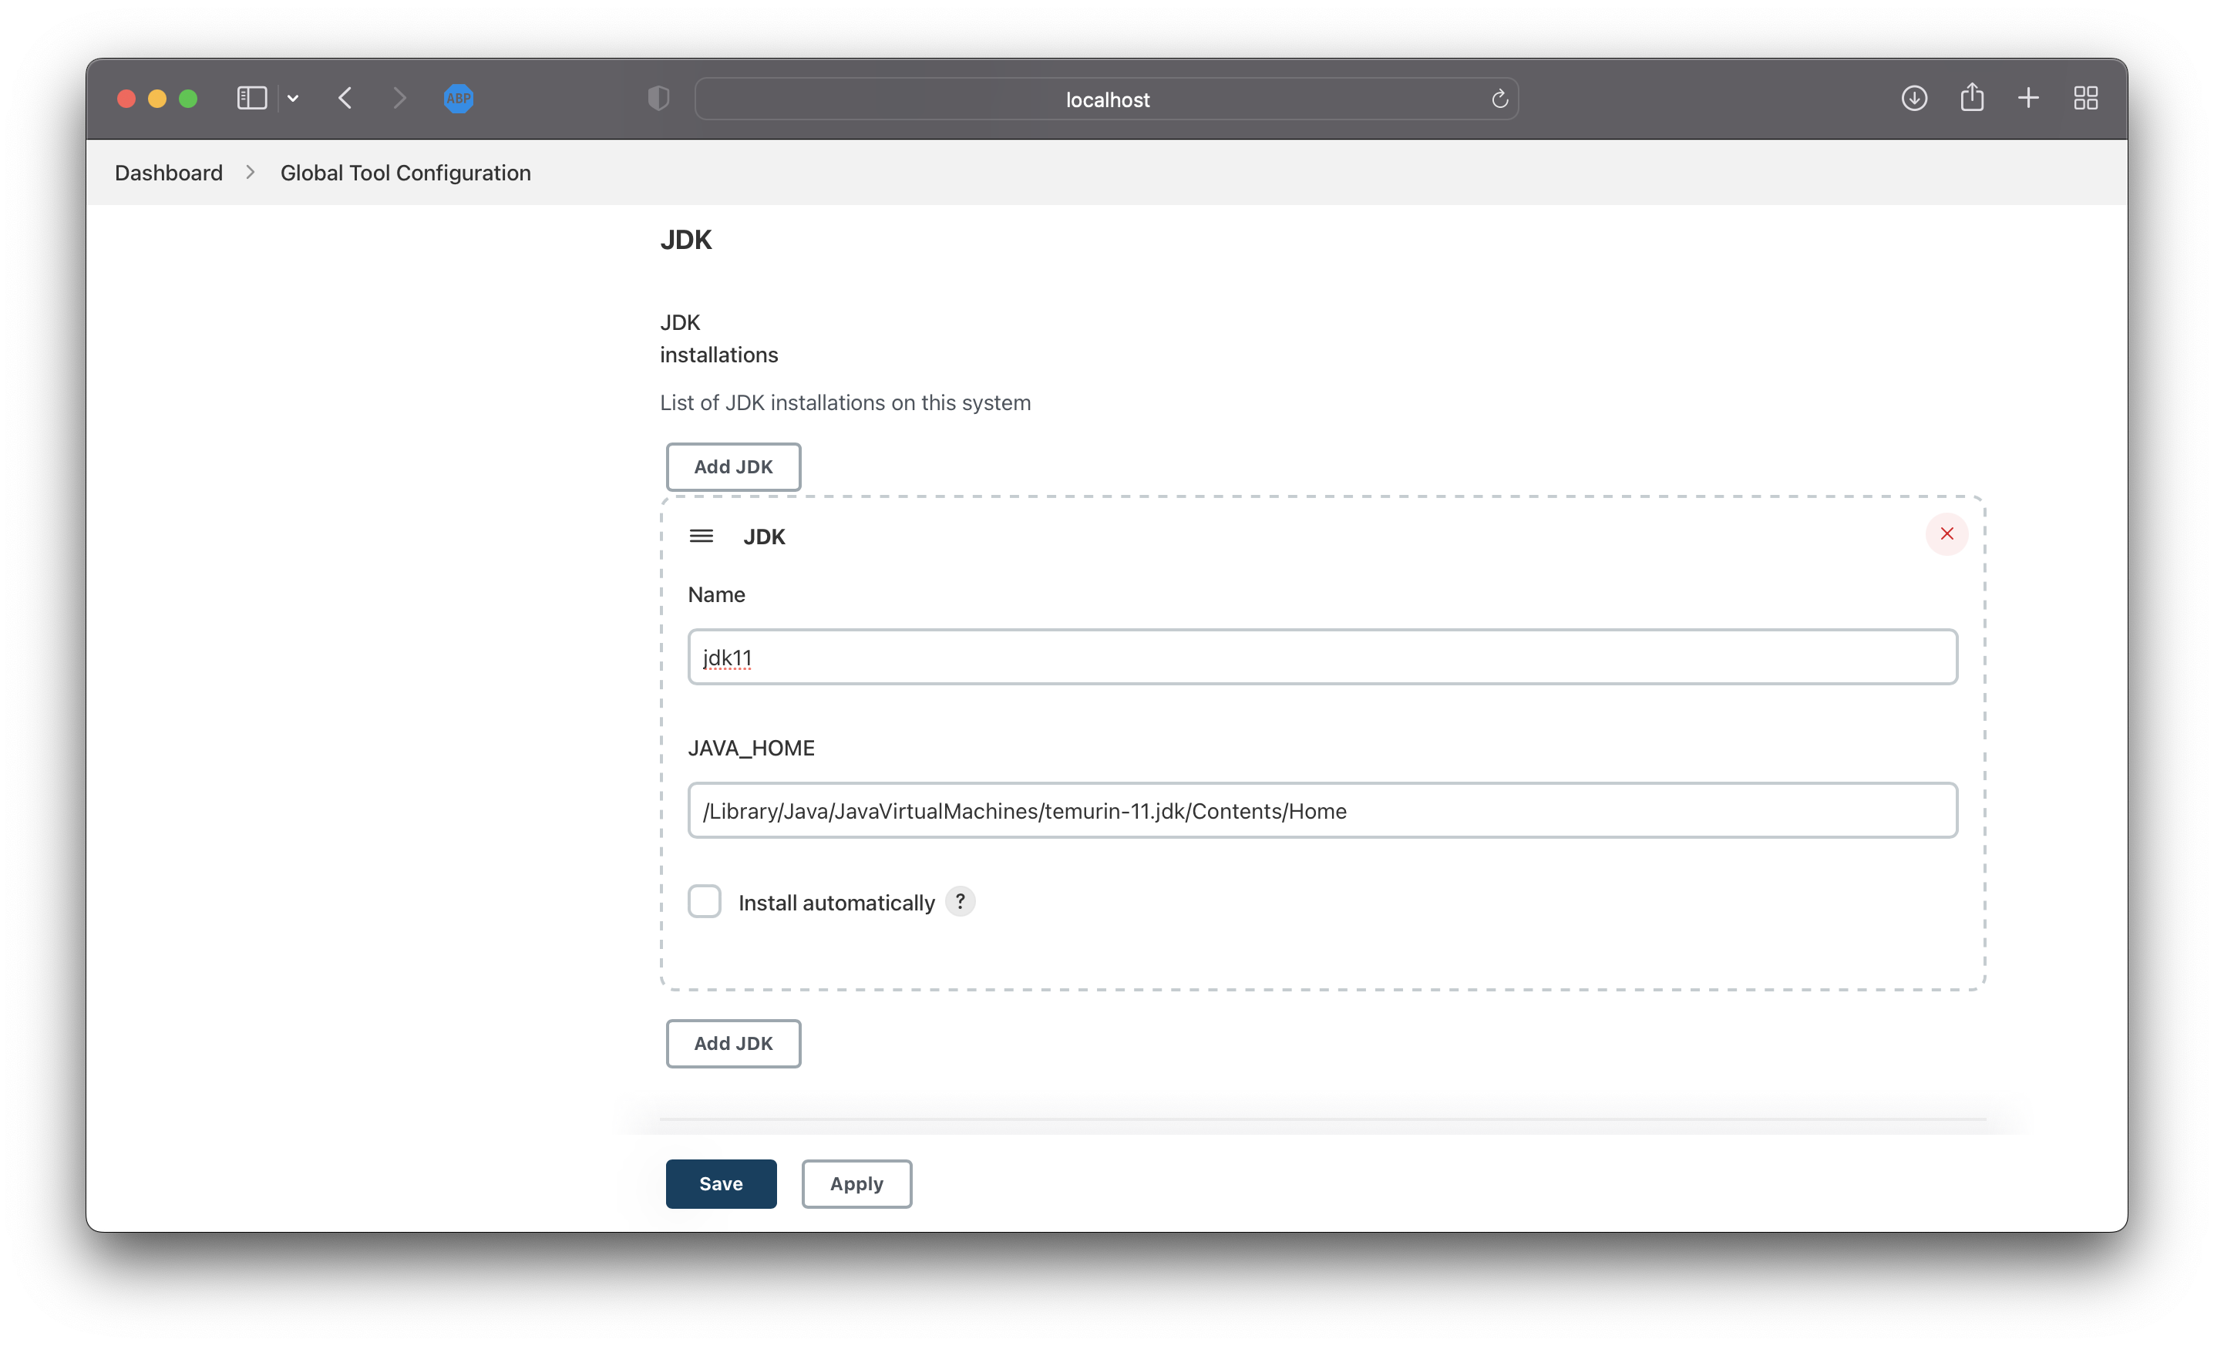Click the top Add JDK button
This screenshot has height=1346, width=2214.
(732, 466)
